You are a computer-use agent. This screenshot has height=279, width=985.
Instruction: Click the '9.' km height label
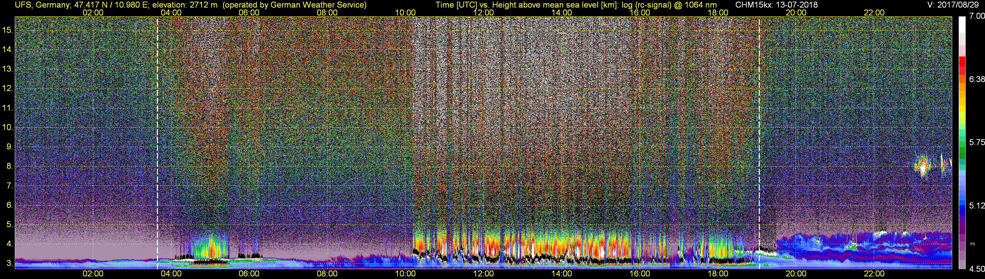click(9, 147)
